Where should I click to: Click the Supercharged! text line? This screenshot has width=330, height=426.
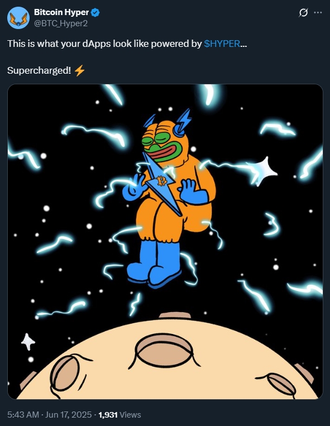[x=46, y=71]
